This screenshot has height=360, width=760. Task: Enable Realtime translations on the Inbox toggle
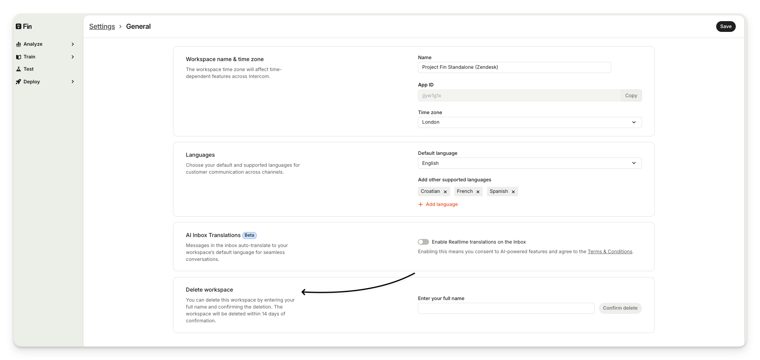tap(423, 242)
